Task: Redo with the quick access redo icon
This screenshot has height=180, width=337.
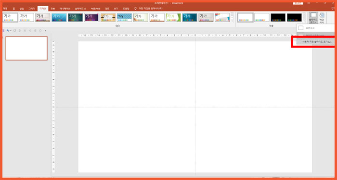Action: (x=14, y=31)
